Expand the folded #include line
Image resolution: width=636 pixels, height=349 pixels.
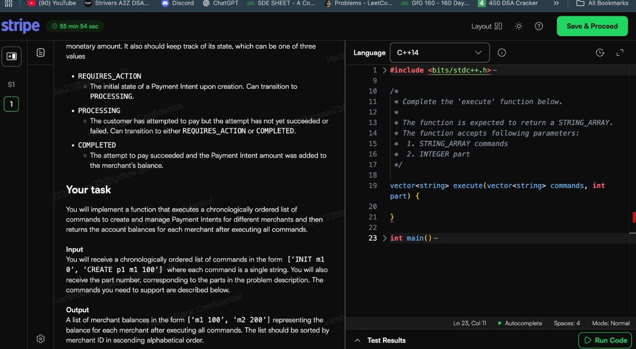coord(385,70)
